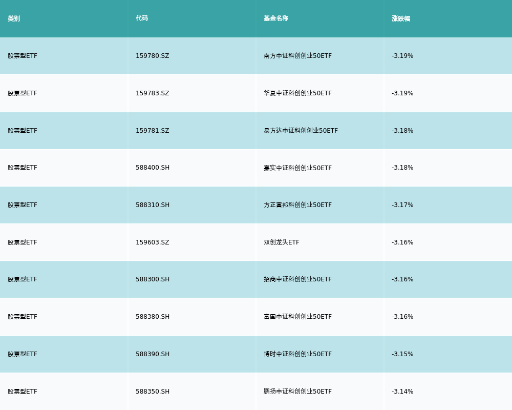
Task: Click the -3.14% change value
Action: [402, 392]
